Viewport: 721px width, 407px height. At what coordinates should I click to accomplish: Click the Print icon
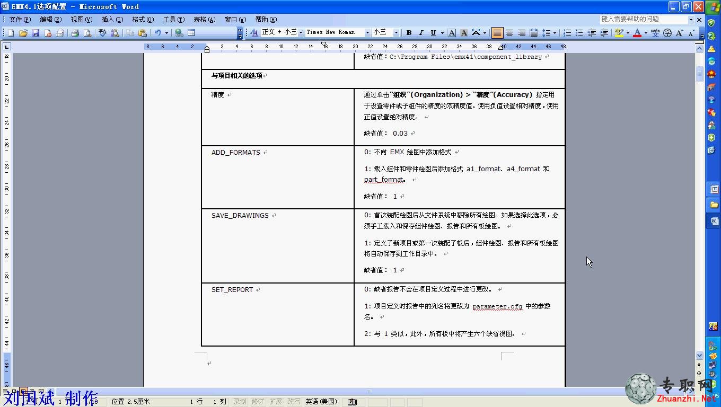(x=75, y=33)
